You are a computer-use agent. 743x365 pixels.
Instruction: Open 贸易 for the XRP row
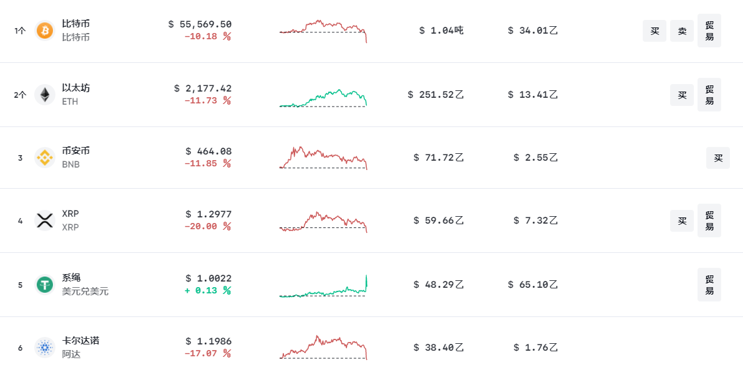coord(709,220)
